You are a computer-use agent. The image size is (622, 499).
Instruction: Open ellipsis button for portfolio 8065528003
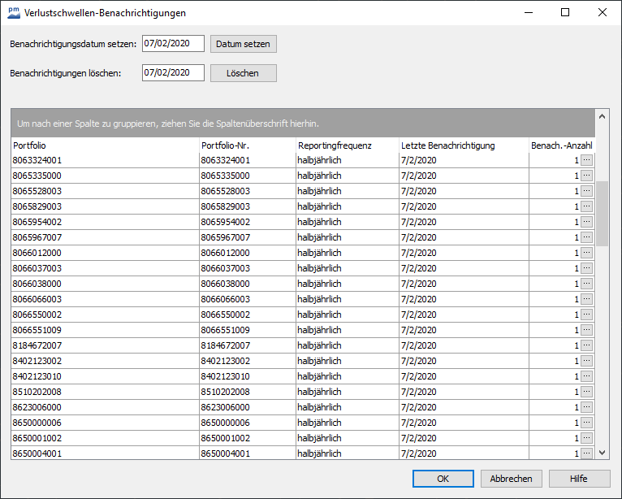coord(587,191)
